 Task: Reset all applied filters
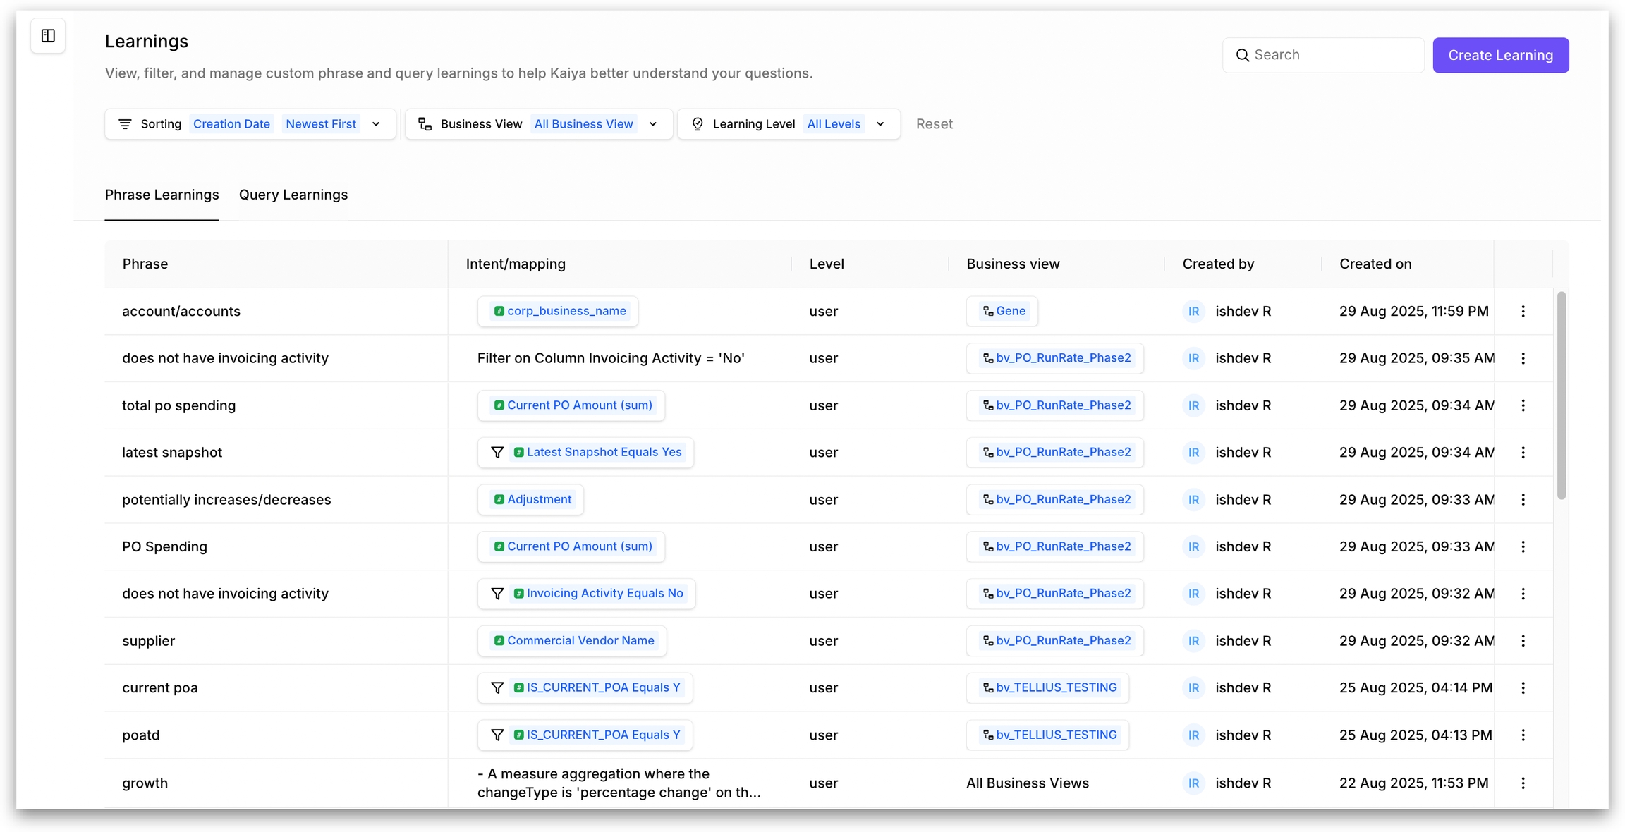(934, 124)
